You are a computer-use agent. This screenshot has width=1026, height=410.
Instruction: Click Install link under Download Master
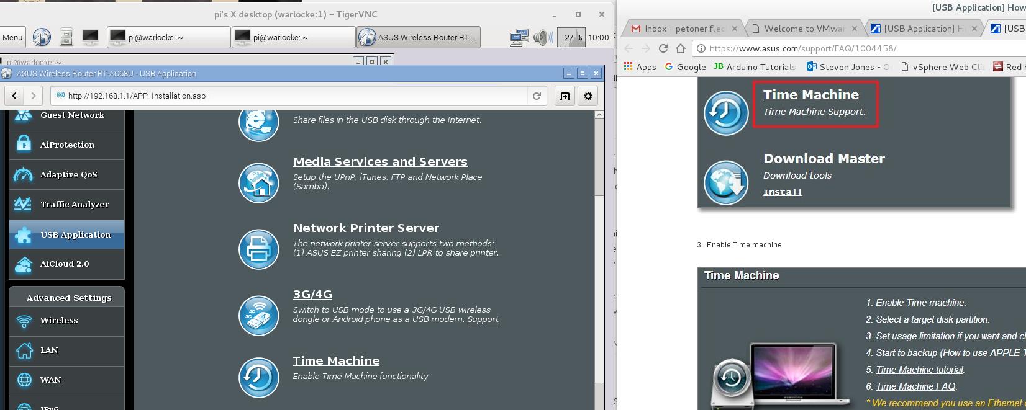coord(783,192)
